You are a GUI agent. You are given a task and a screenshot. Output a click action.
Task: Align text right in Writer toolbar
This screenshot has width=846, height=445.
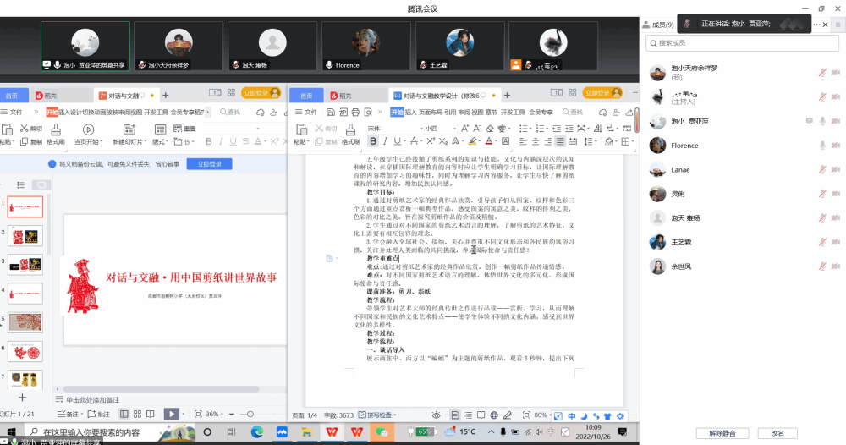[547, 141]
